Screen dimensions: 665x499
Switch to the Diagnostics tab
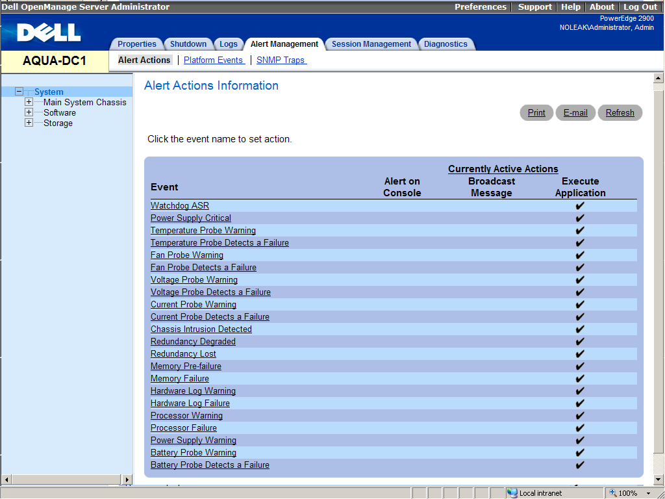tap(445, 44)
